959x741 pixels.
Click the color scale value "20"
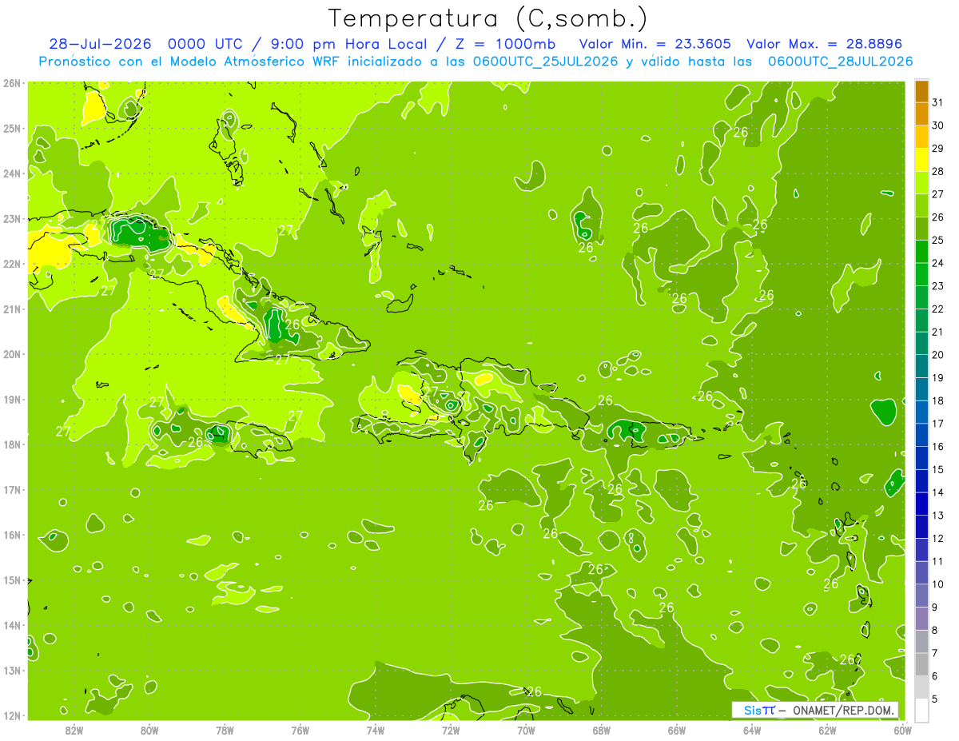click(938, 355)
